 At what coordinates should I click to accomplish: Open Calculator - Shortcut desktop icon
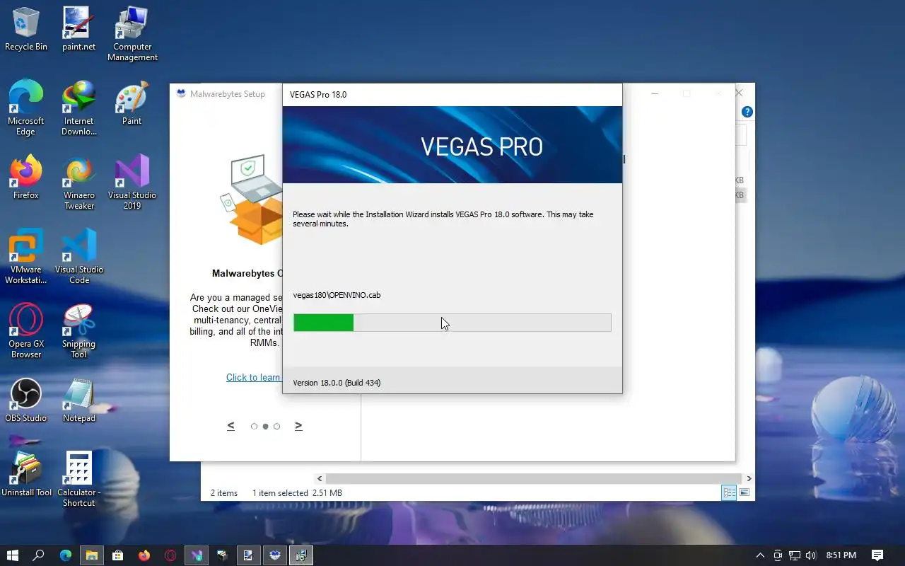pos(79,480)
